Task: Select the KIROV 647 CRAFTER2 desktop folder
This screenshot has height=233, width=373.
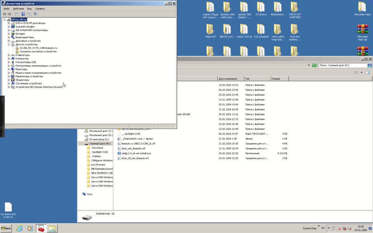Action: (x=295, y=10)
